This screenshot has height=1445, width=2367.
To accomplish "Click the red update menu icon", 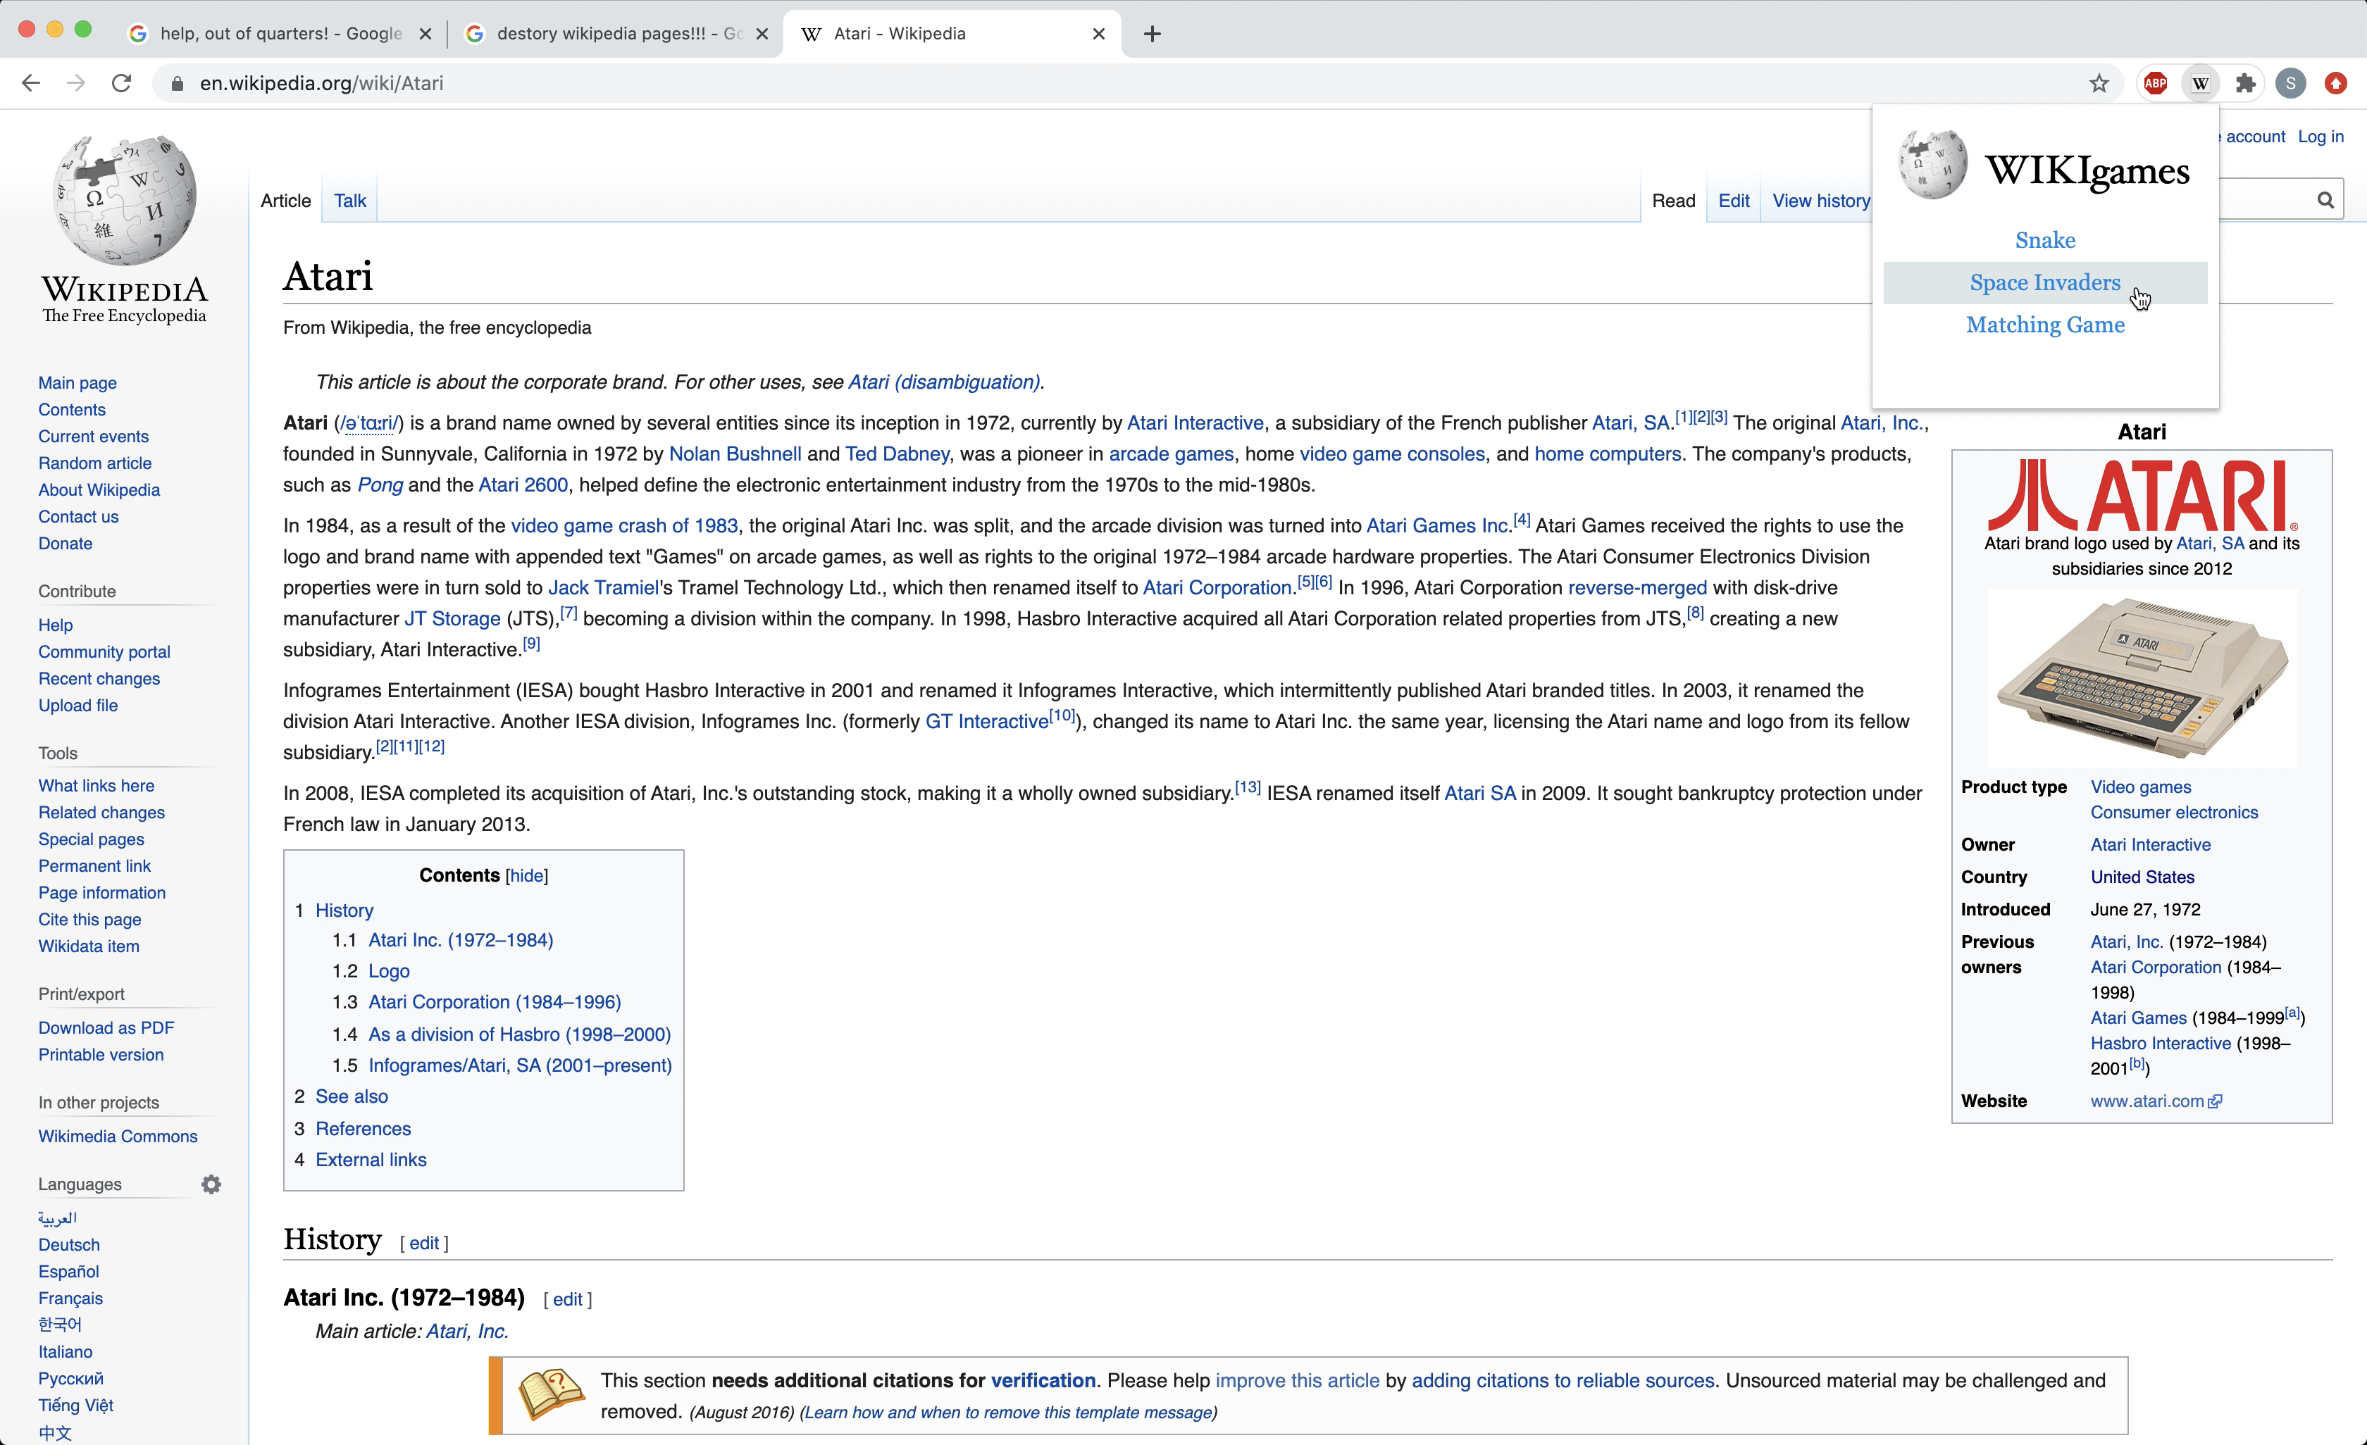I will (x=2335, y=84).
